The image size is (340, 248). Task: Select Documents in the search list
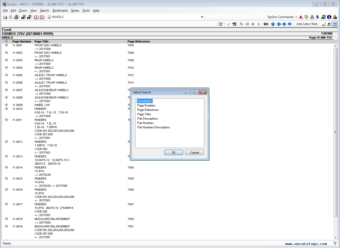tap(144, 101)
